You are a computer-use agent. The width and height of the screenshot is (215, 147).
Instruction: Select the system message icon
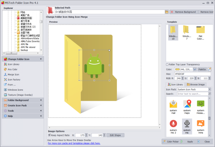tap(201, 107)
